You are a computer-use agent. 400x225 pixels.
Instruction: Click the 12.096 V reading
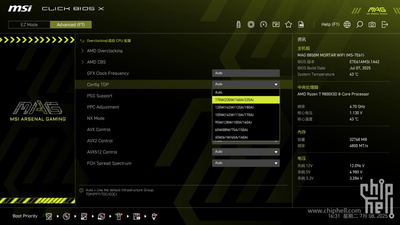coord(357,166)
